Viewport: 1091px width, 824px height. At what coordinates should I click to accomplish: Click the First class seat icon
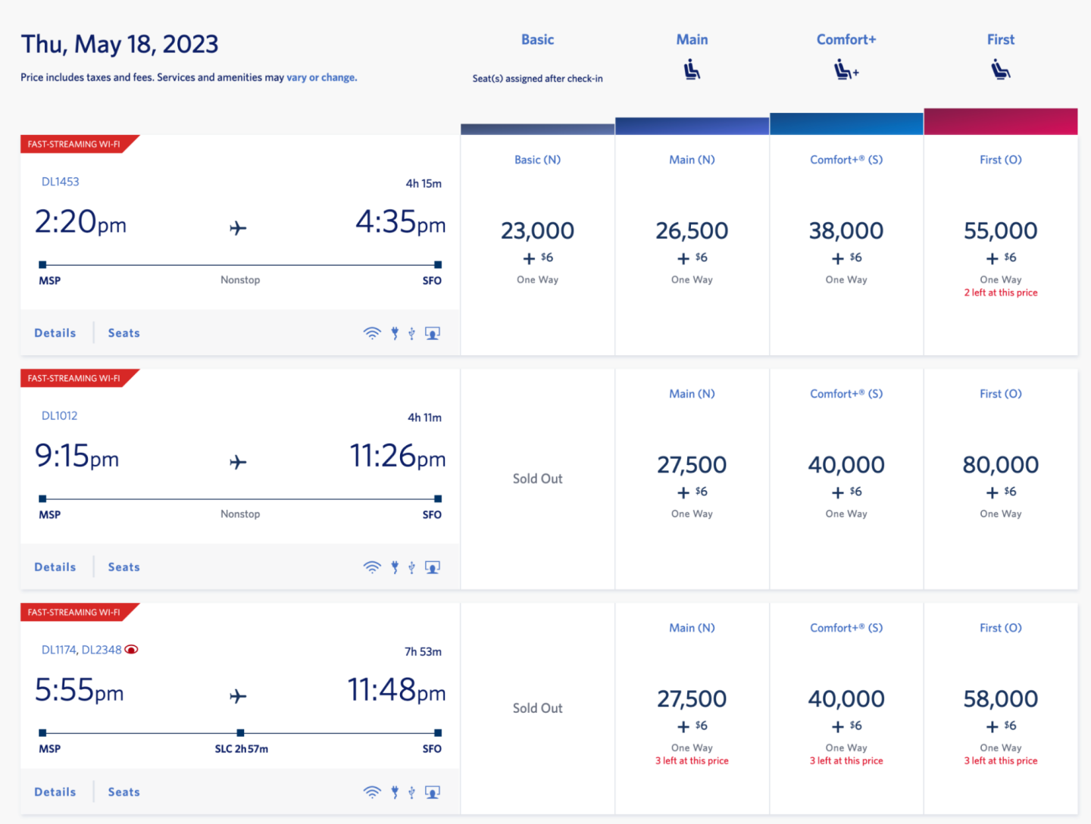[x=1000, y=70]
